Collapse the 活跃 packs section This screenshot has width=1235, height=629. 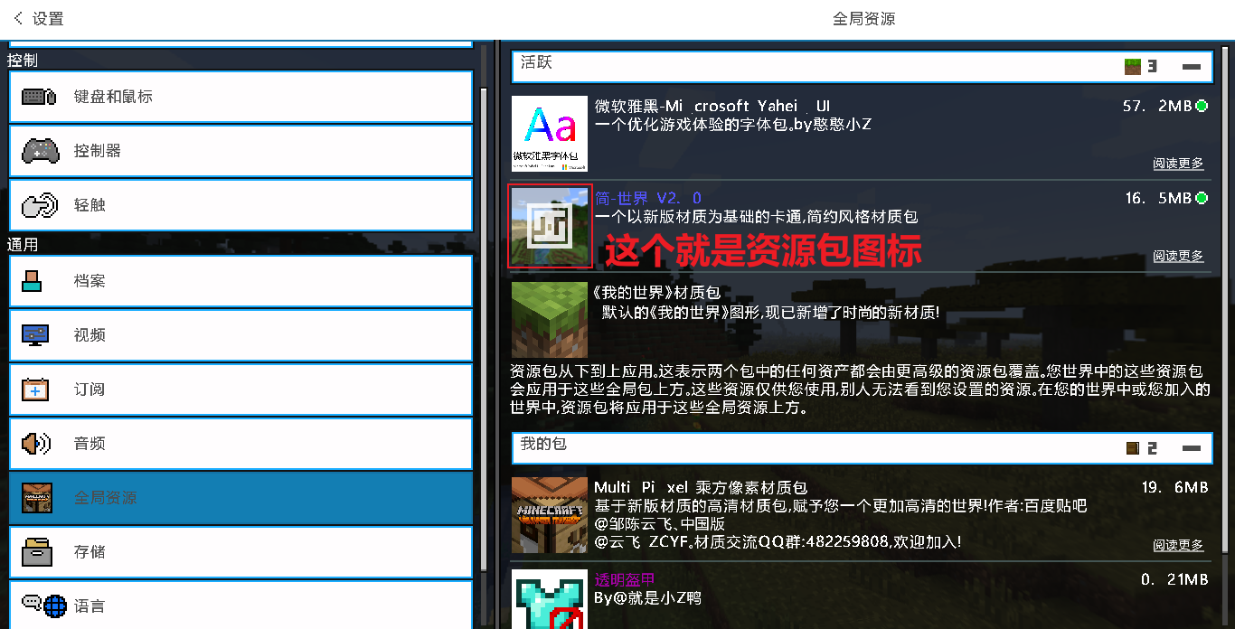(x=1191, y=67)
